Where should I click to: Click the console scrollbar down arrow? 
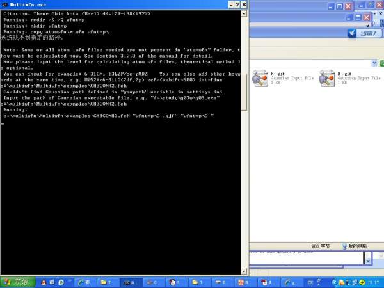pyautogui.click(x=244, y=271)
